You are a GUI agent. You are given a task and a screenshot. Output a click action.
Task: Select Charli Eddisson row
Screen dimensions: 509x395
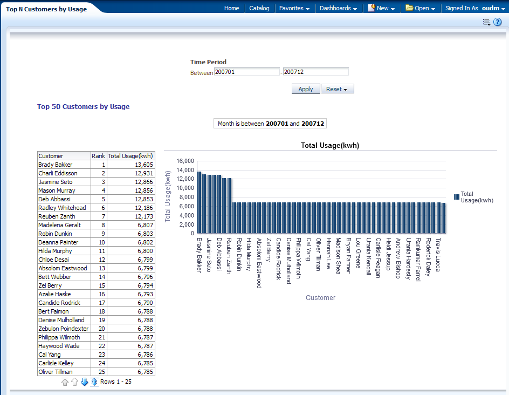point(96,173)
